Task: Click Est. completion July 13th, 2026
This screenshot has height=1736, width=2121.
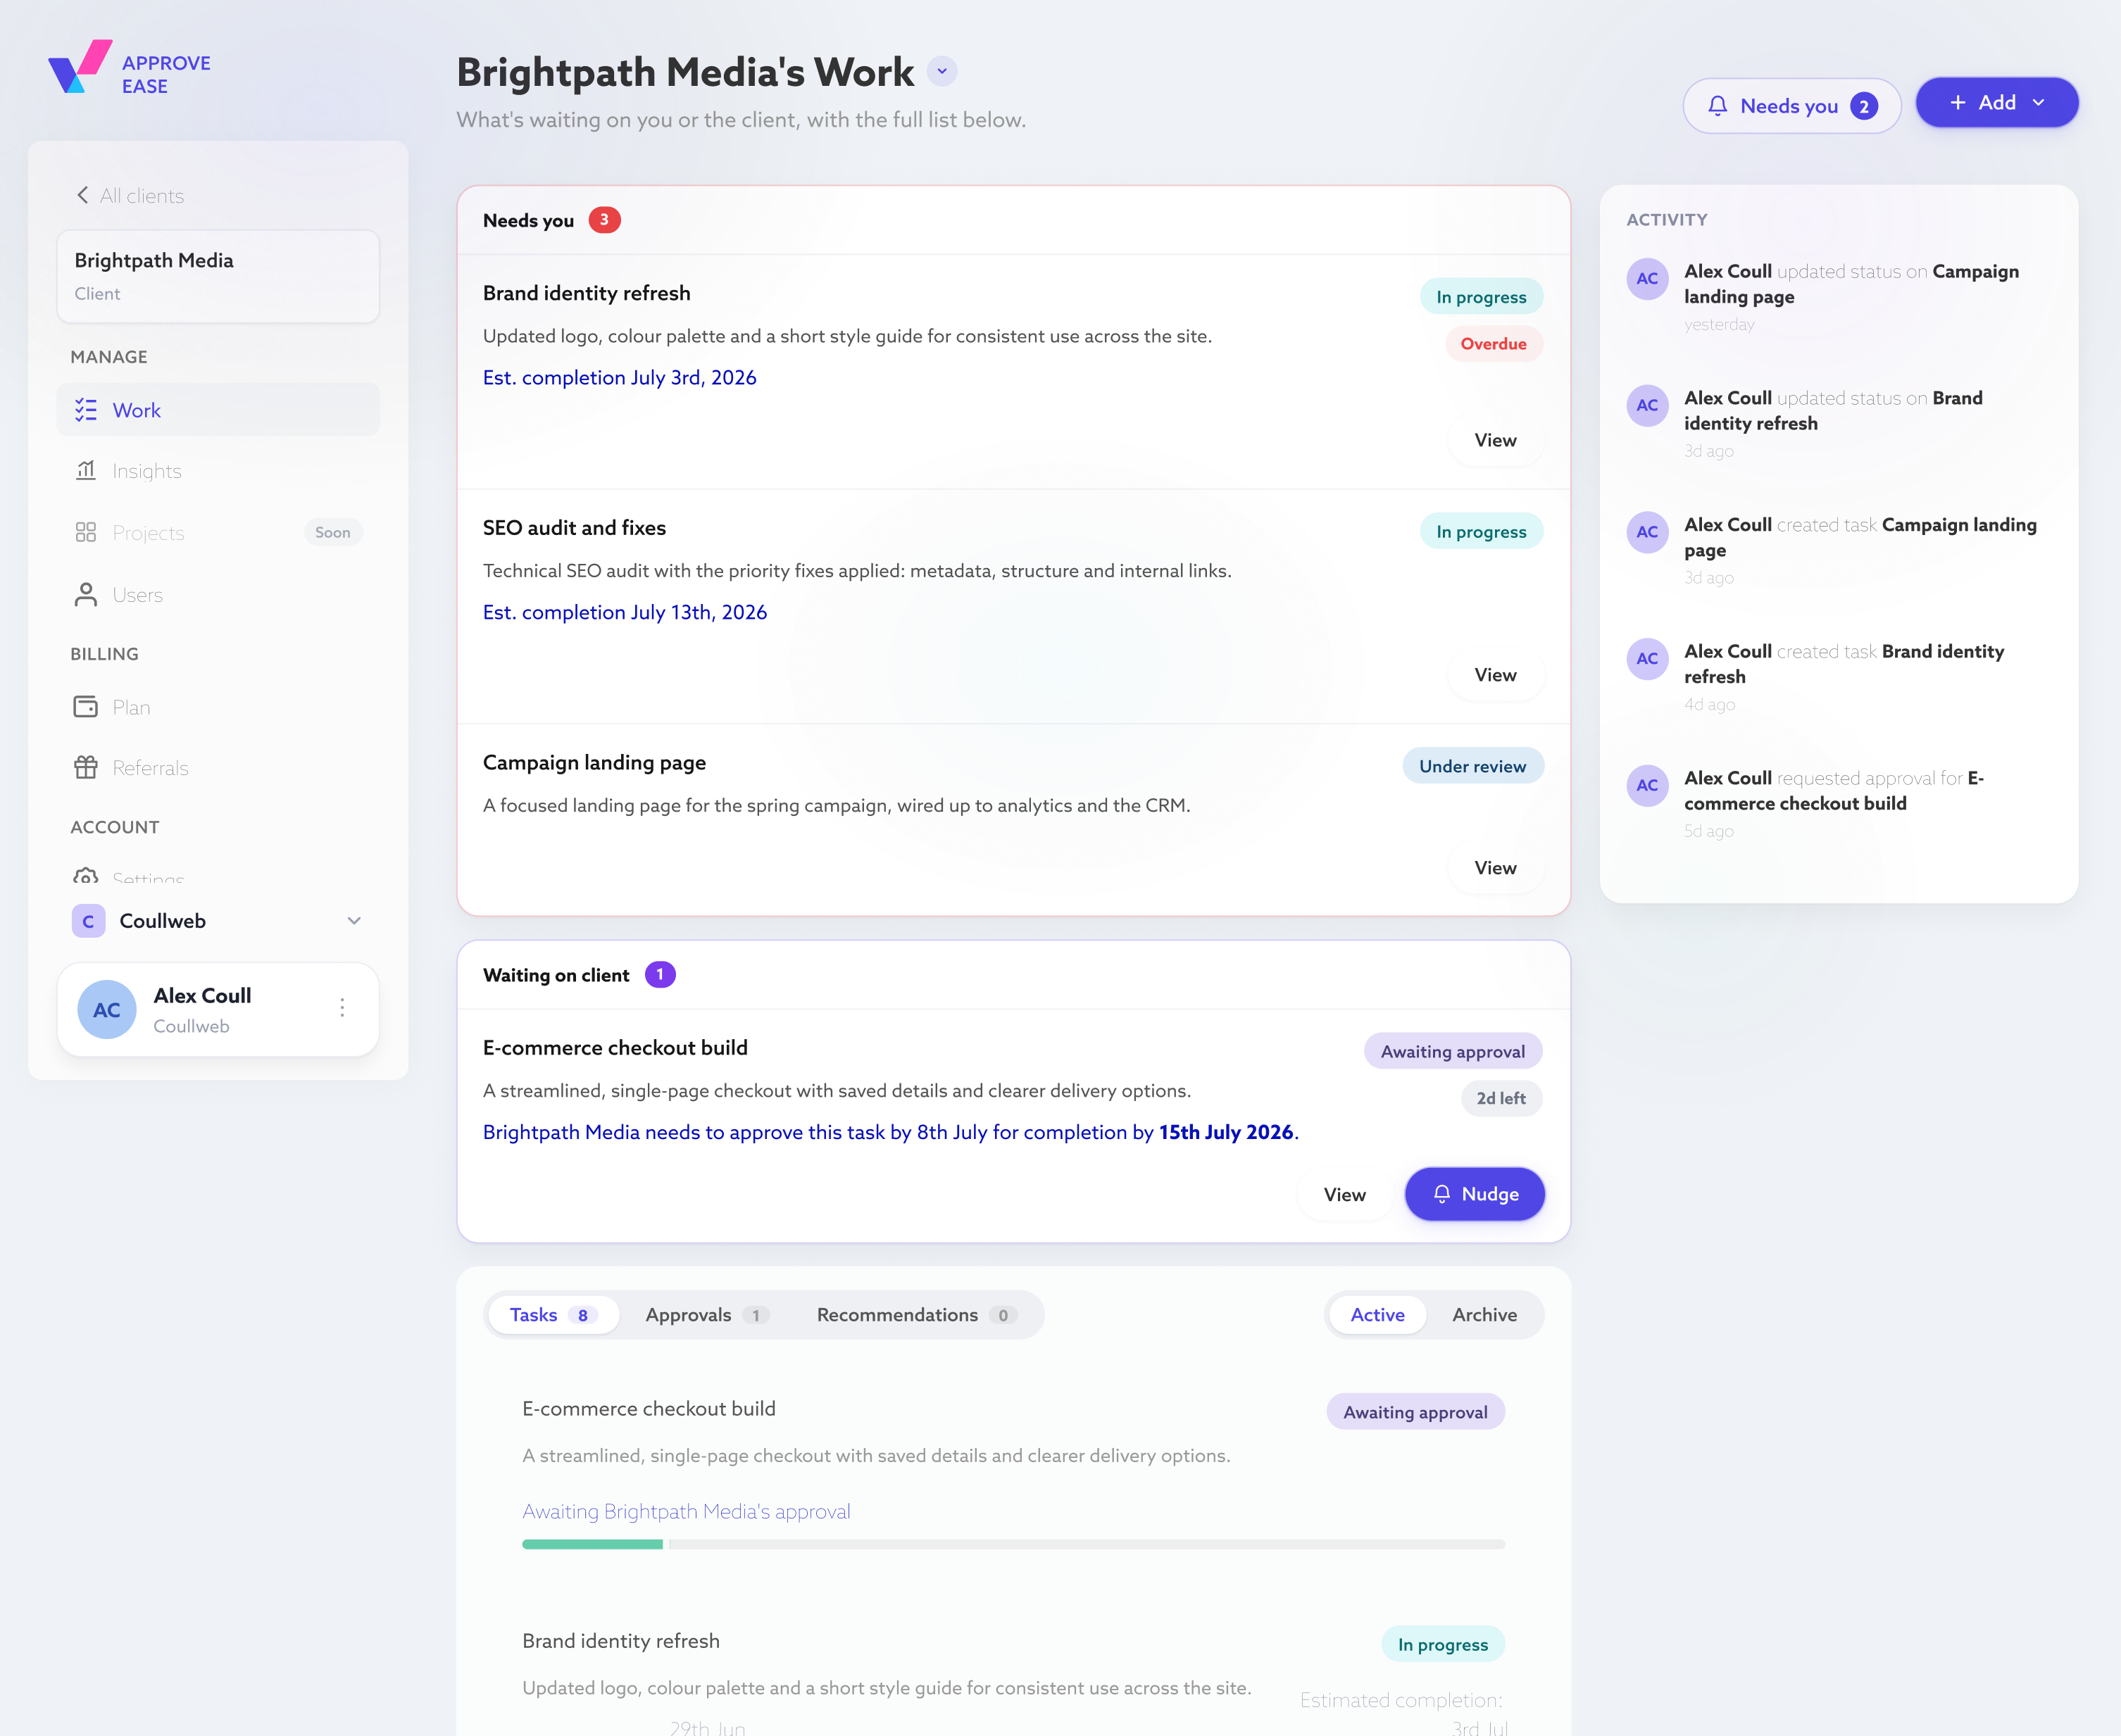Action: (625, 612)
